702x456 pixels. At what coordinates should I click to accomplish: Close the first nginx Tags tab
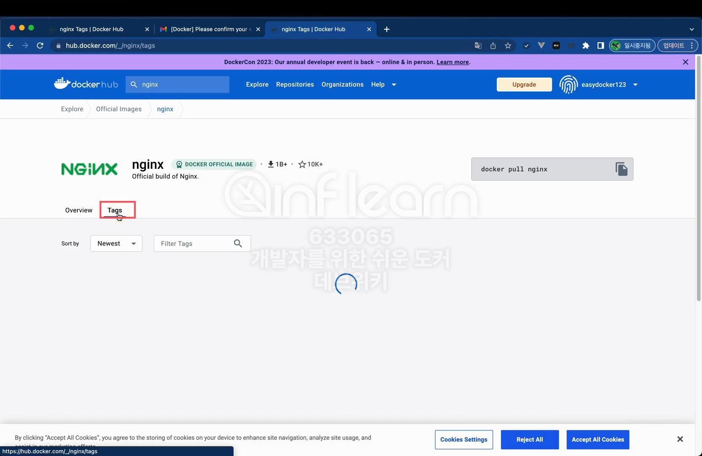tap(147, 29)
